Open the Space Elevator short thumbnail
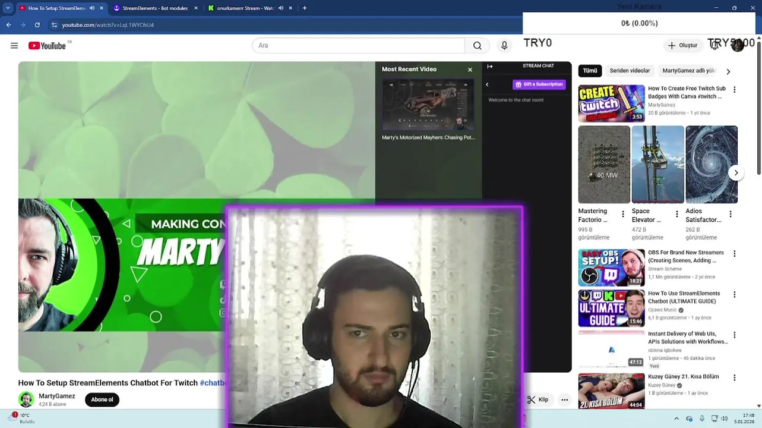This screenshot has height=428, width=762. click(658, 165)
